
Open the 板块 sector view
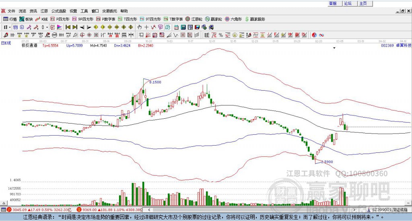[26, 19]
